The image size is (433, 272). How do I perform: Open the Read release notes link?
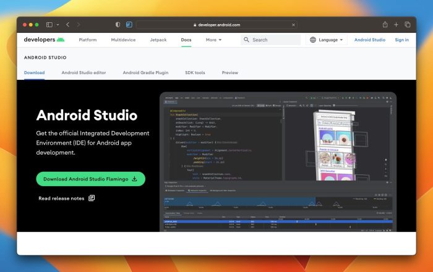tap(61, 198)
